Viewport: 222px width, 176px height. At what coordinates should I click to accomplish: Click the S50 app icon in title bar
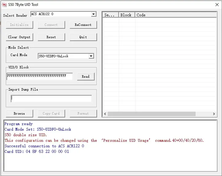coord(4,5)
